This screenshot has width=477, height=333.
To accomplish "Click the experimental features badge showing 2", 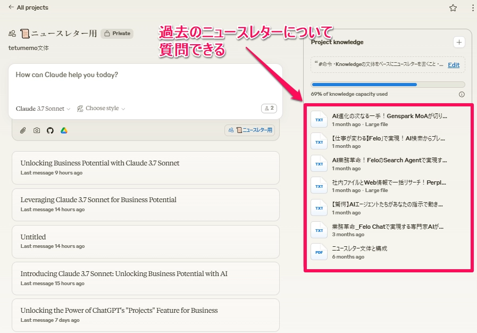I will [269, 108].
